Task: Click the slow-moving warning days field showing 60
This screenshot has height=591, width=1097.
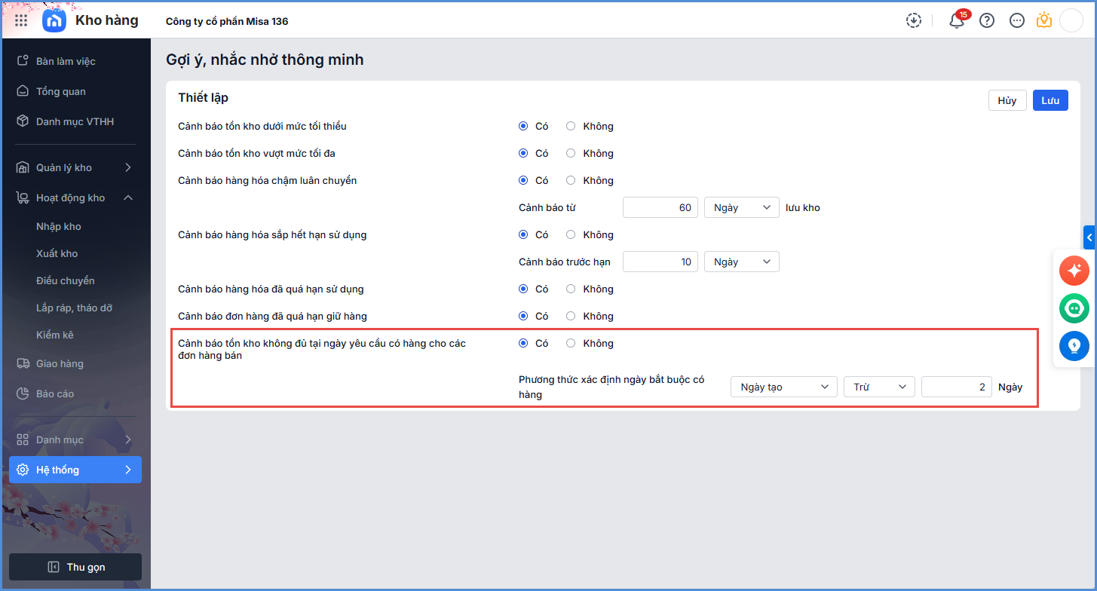Action: 660,208
